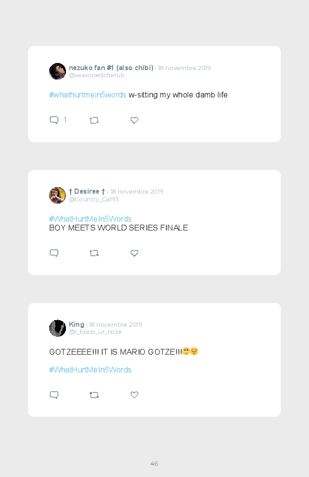Open #WhatHurtMeIn5Words hashtag in King's tweet
This screenshot has height=477, width=309.
[90, 369]
